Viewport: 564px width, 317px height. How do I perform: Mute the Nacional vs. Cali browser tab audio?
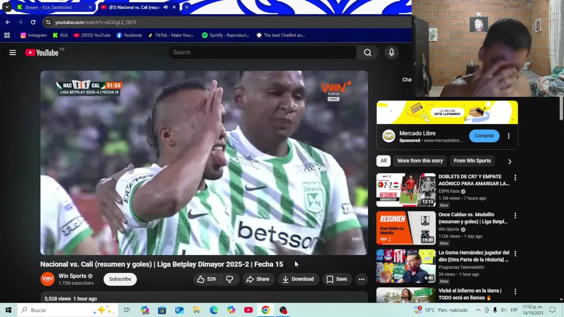[x=166, y=7]
